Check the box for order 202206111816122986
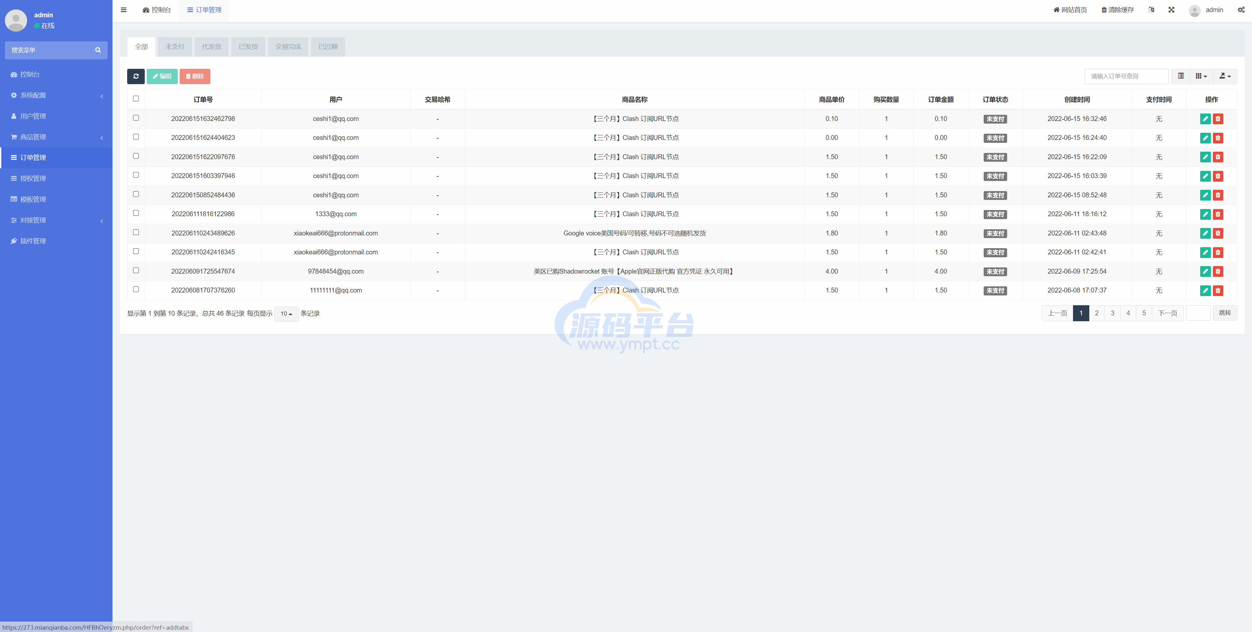The image size is (1252, 632). [136, 213]
